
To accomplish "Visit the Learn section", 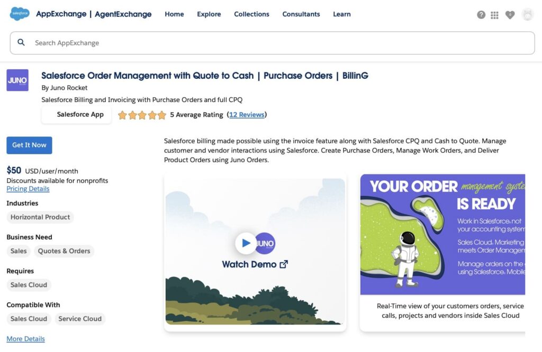I will [341, 14].
